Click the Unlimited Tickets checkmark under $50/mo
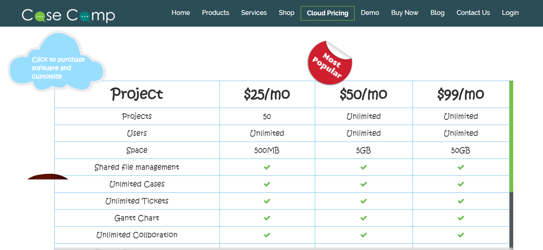The image size is (543, 250). [x=363, y=201]
